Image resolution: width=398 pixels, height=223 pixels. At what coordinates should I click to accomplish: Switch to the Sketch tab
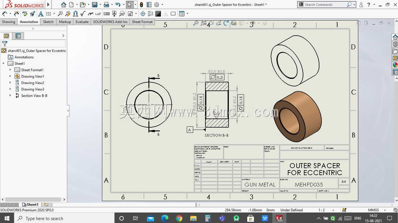[48, 22]
